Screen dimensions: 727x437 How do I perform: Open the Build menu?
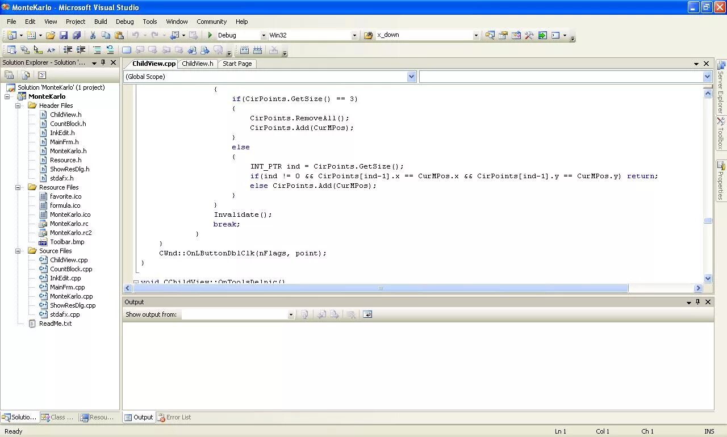101,22
